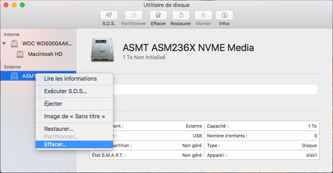Viewport: 333px width, 173px height.
Task: Select the WDC WD5000AAK... sidebar row
Action: tap(38, 44)
